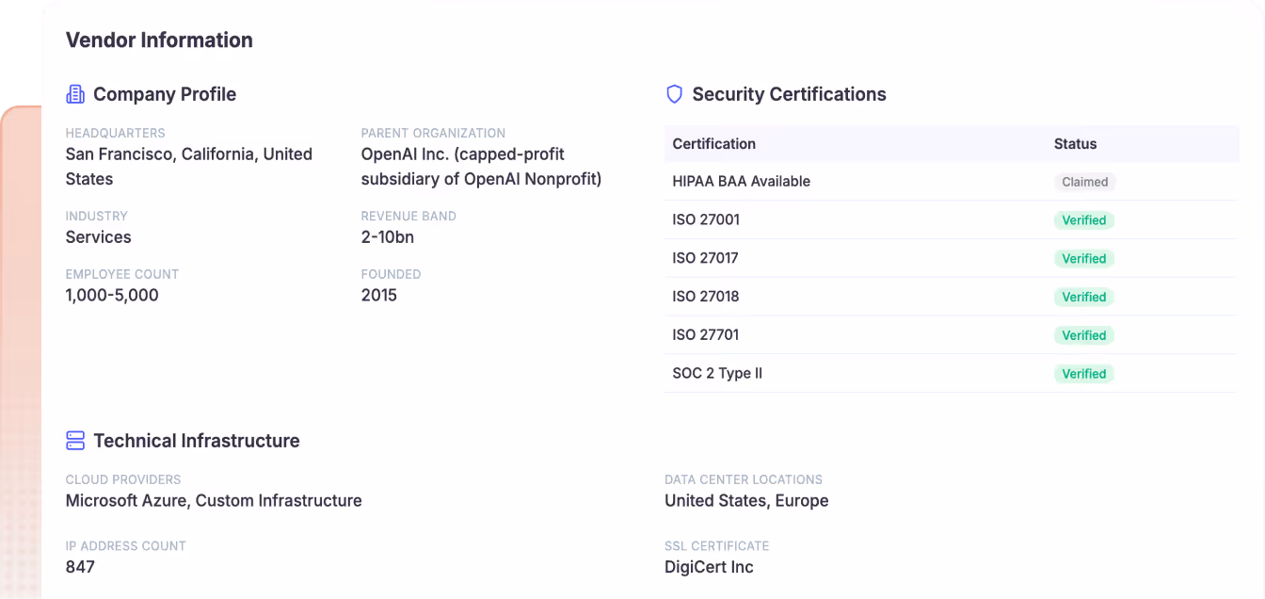This screenshot has height=599, width=1265.
Task: Click the SSL Certificate field label
Action: 717,545
